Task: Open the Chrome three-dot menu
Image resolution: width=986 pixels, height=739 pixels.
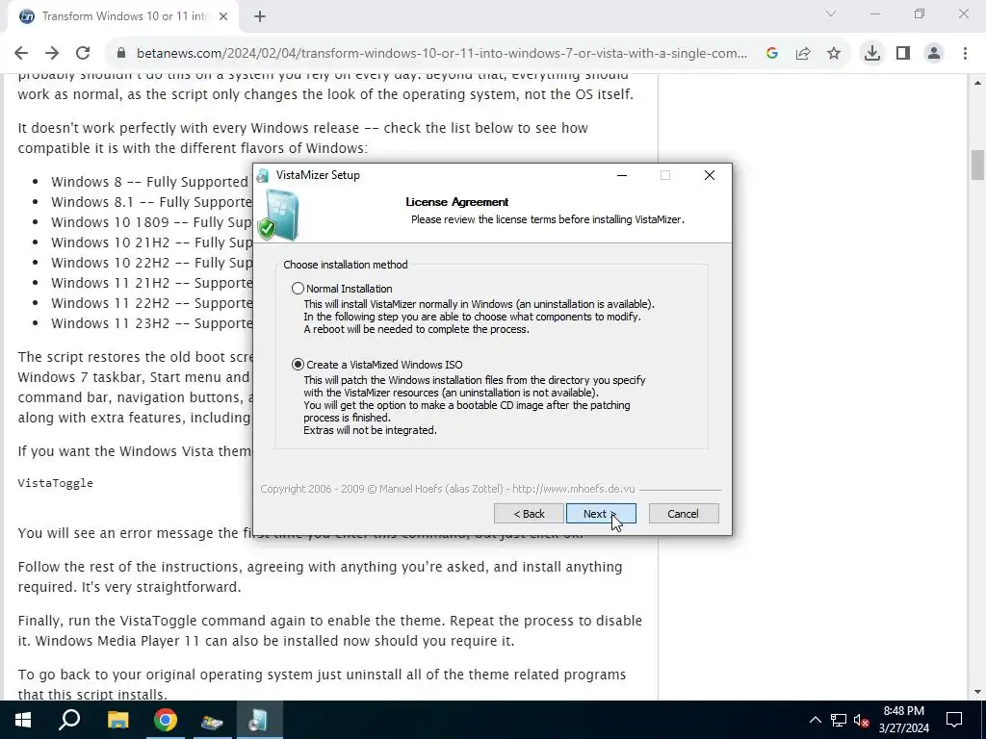Action: [965, 54]
